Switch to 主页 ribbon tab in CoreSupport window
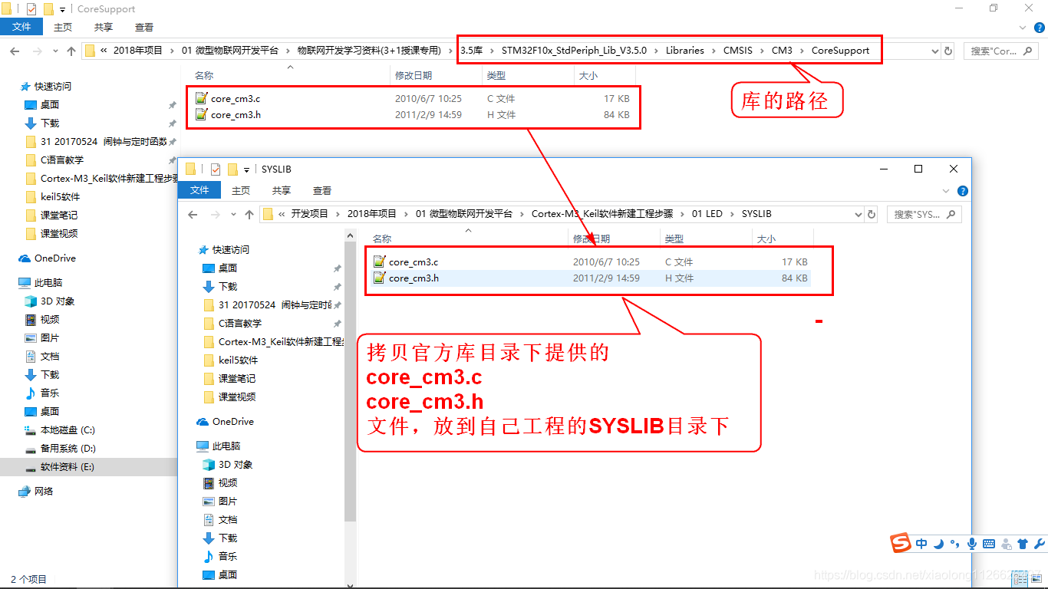Screen dimensions: 1048x589 (x=63, y=27)
